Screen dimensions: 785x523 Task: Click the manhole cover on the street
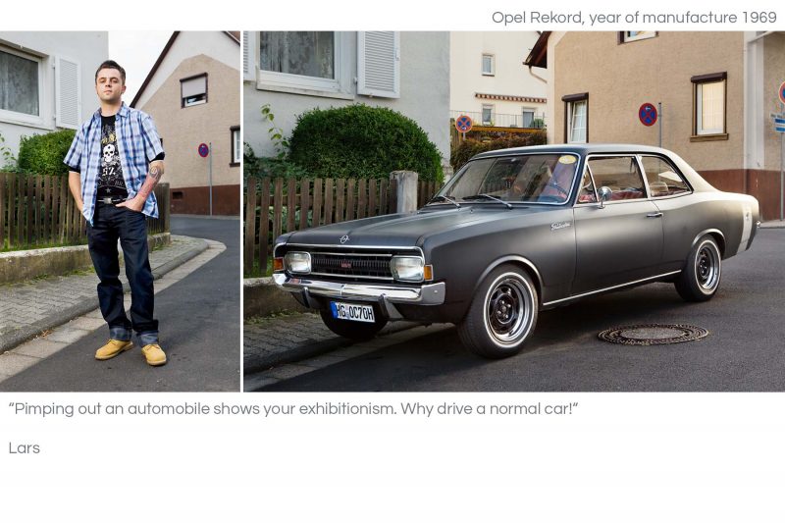[x=653, y=334]
